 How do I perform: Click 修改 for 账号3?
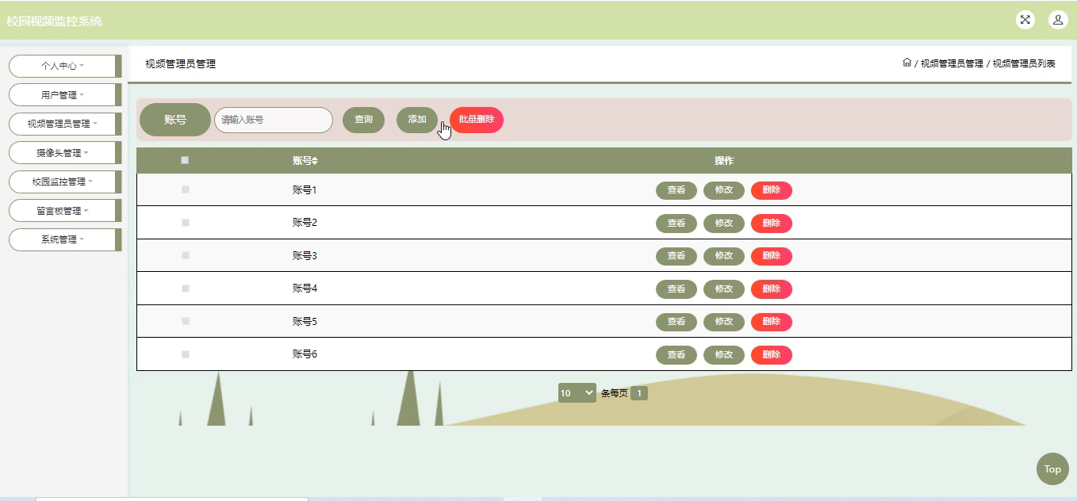point(724,256)
